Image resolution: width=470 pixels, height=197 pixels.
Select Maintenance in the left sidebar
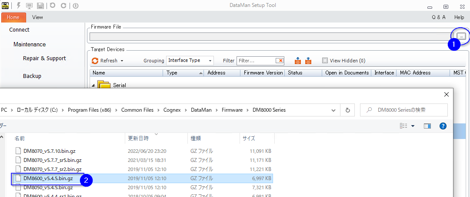point(30,44)
